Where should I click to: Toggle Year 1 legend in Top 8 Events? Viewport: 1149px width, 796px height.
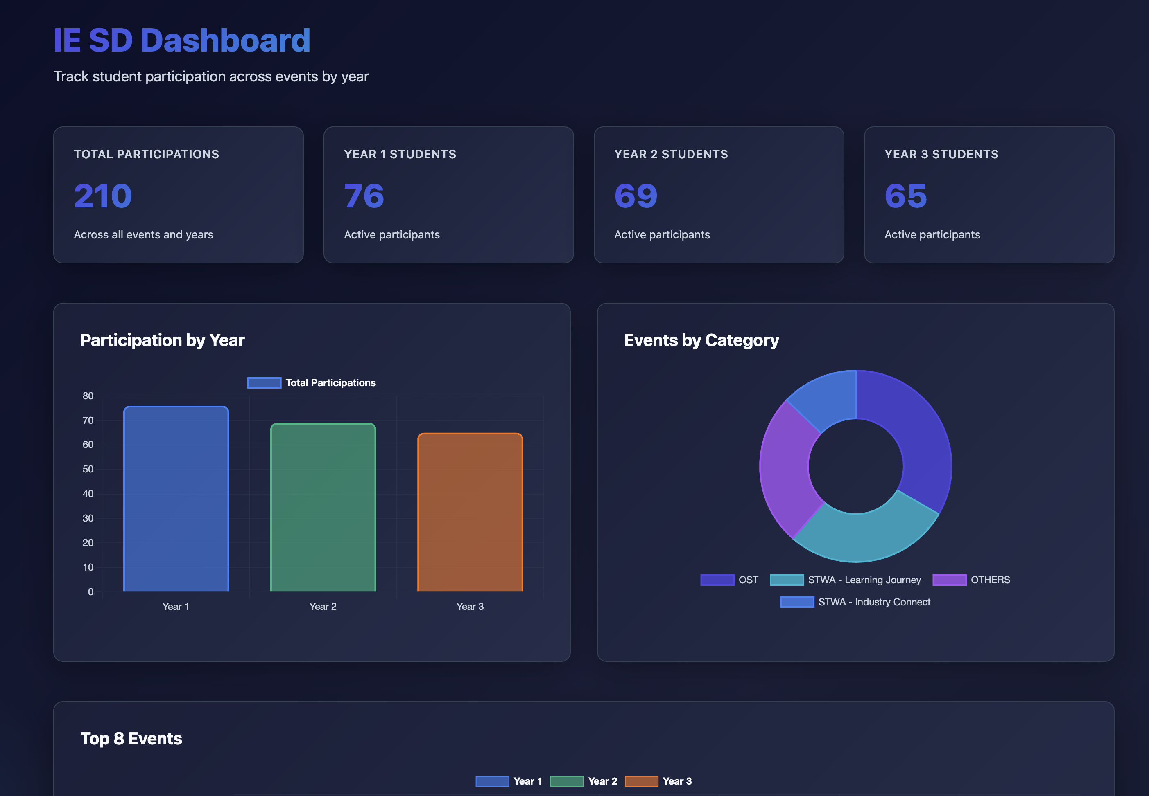pyautogui.click(x=492, y=781)
